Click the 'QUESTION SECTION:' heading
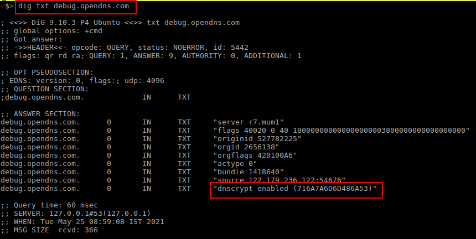The width and height of the screenshot is (476, 239). (x=45, y=89)
